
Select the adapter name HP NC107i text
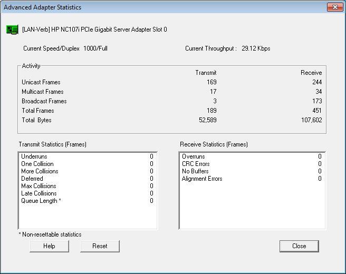[94, 30]
